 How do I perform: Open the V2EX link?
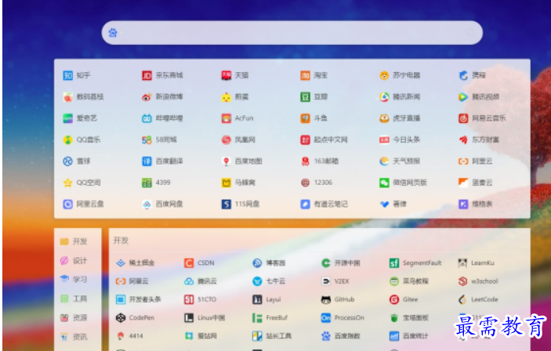335,281
